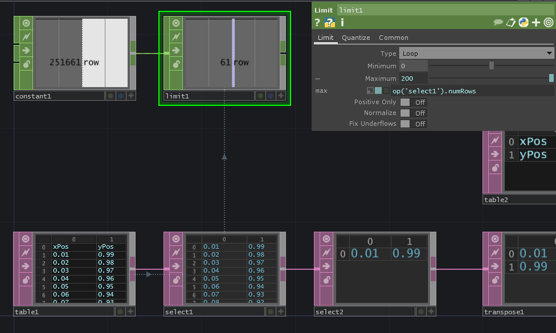Click the blue-yellow Python logo icon
The height and width of the screenshot is (333, 556).
click(x=523, y=23)
